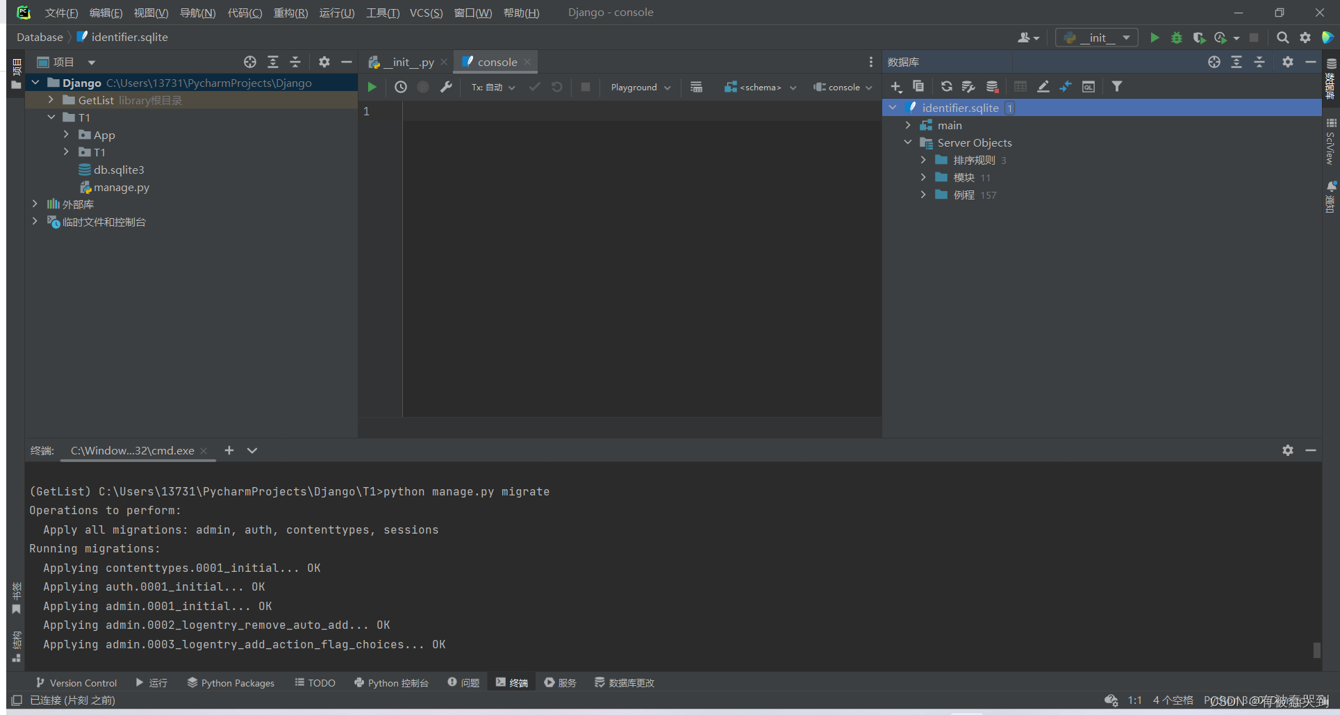This screenshot has height=715, width=1340.
Task: Duplicate data source icon in database toolbar
Action: point(918,86)
